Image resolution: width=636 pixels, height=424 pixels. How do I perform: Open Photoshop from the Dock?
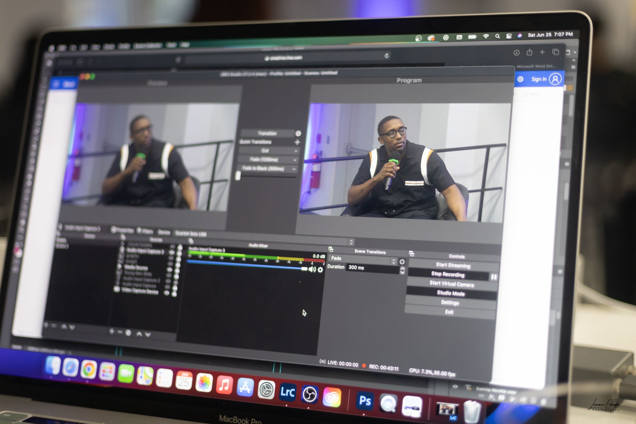tap(365, 401)
